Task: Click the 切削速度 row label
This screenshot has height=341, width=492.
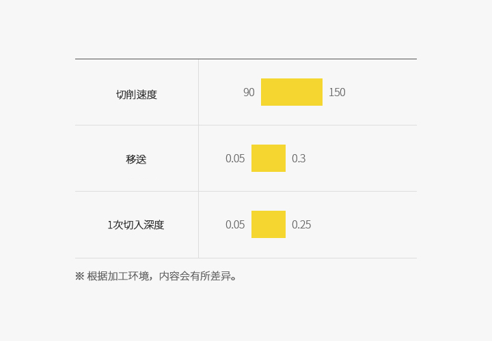Action: pos(137,95)
